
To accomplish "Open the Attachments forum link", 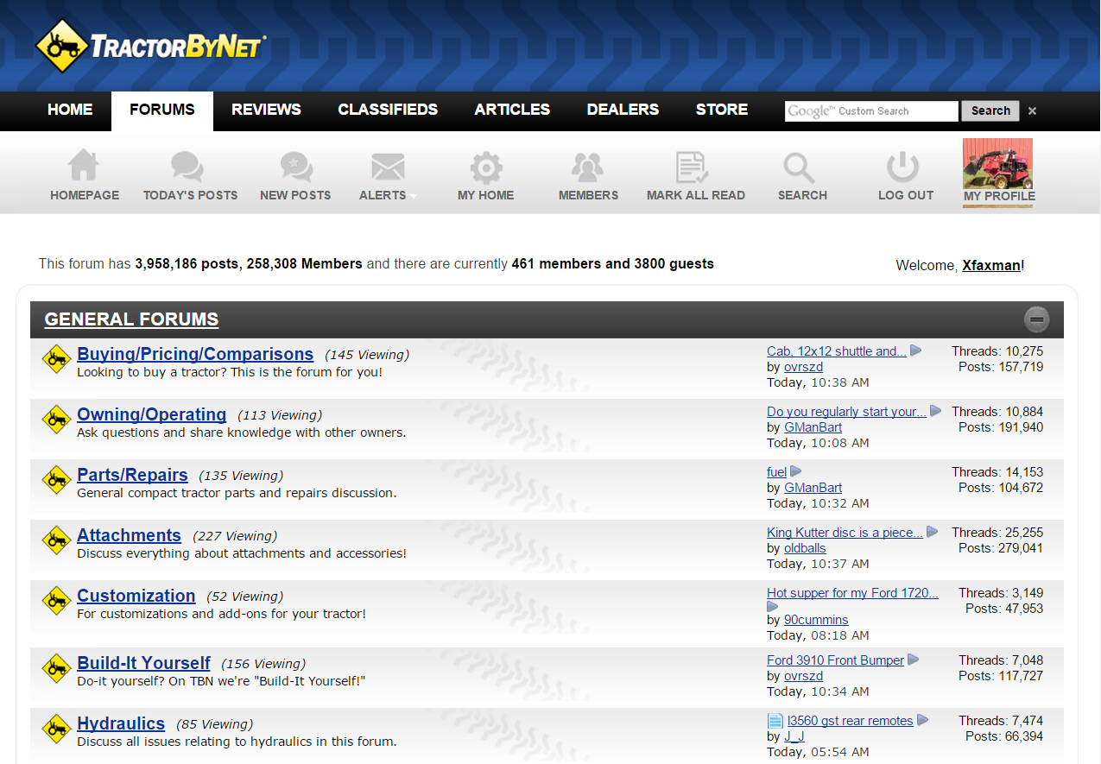I will click(129, 535).
